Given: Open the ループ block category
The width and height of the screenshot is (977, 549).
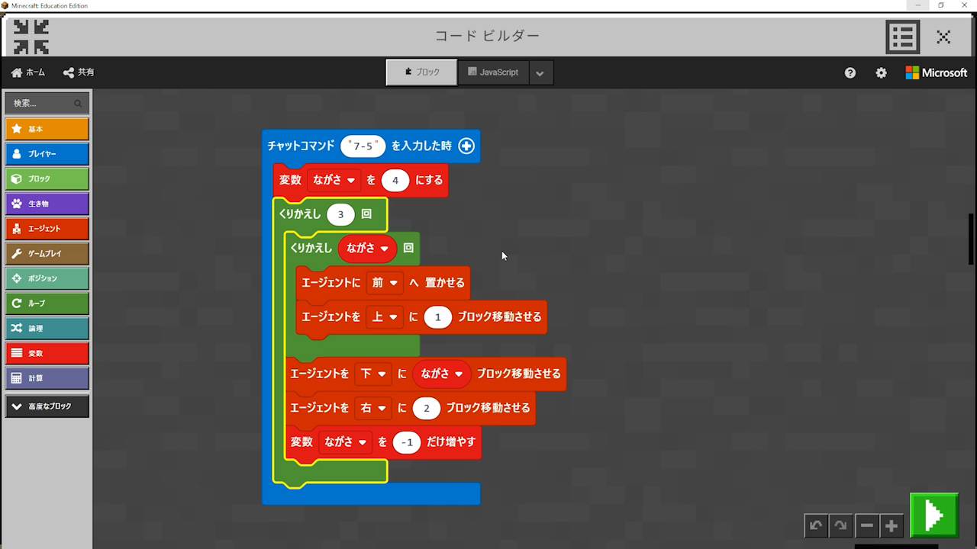Looking at the screenshot, I should (47, 303).
